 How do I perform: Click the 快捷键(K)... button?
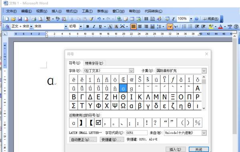coord(112,139)
